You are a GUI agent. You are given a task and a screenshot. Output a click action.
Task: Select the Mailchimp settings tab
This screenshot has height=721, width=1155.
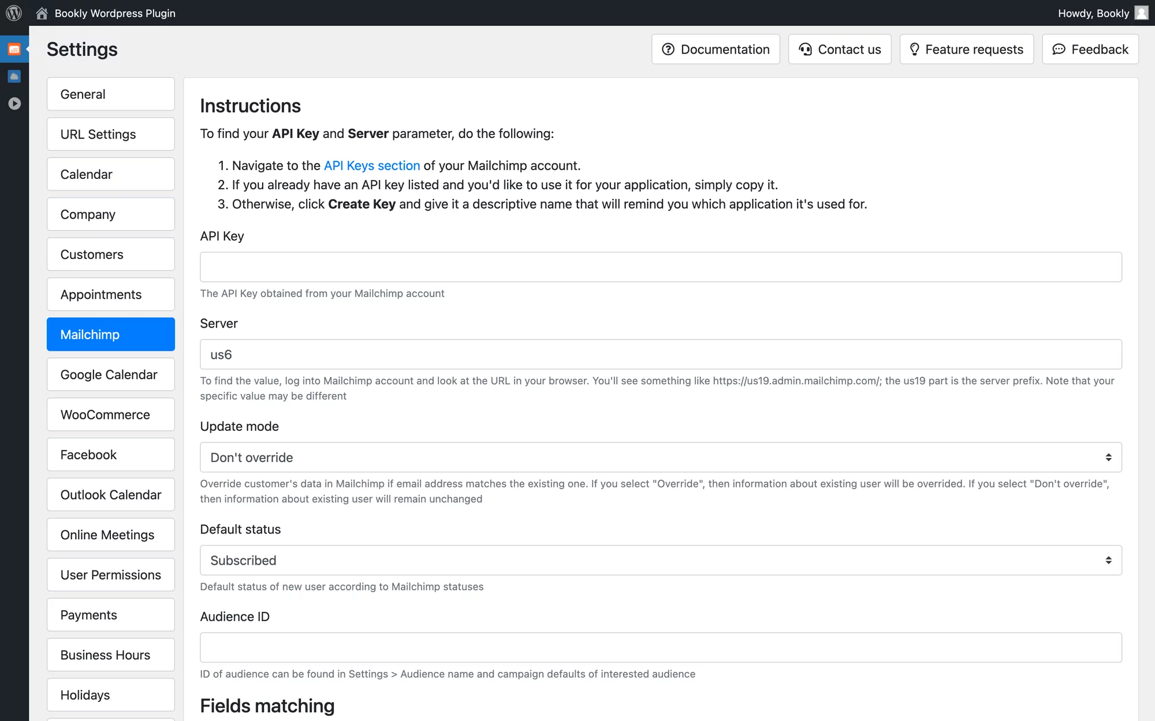pyautogui.click(x=111, y=335)
